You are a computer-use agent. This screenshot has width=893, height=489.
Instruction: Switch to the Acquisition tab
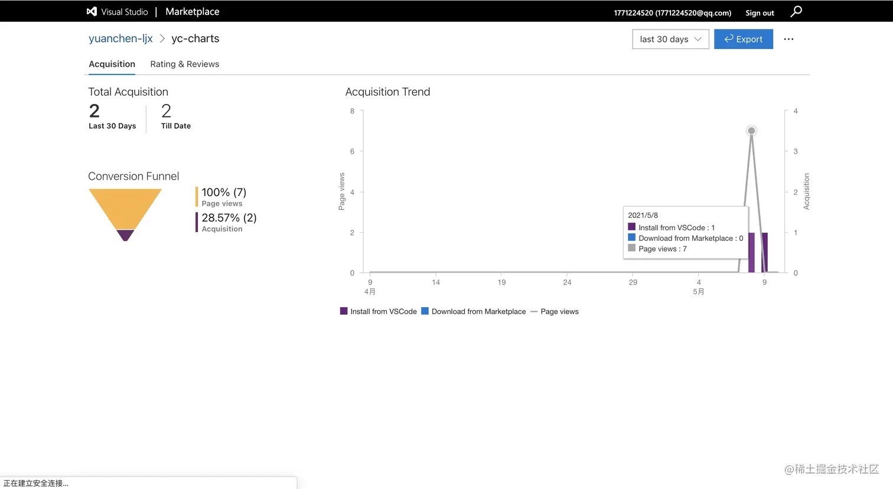point(112,64)
